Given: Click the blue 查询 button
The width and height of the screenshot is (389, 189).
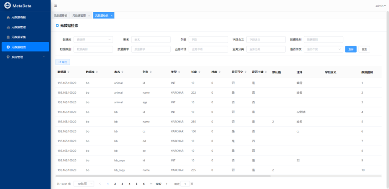Looking at the screenshot, I should coord(351,49).
